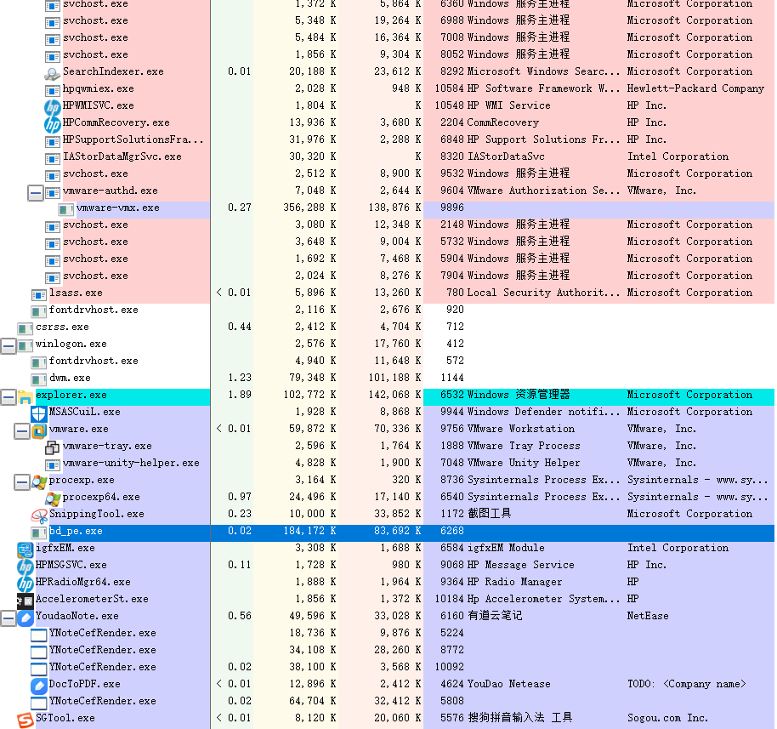Click the SearchIndexer.exe magnifier icon
The image size is (777, 729).
point(52,74)
